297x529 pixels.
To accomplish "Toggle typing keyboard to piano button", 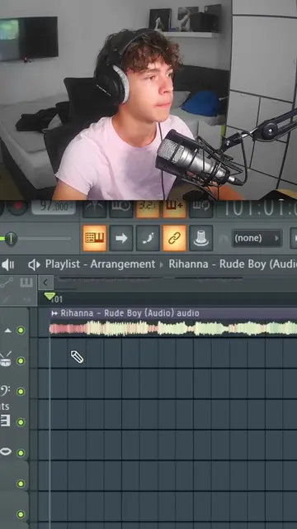I will click(x=95, y=238).
